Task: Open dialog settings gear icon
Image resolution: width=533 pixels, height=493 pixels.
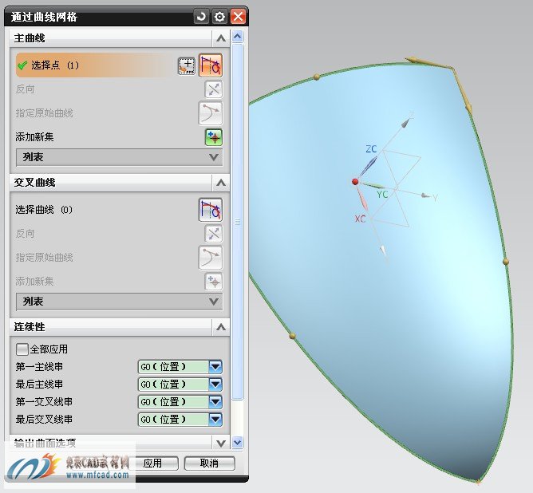Action: coord(219,16)
